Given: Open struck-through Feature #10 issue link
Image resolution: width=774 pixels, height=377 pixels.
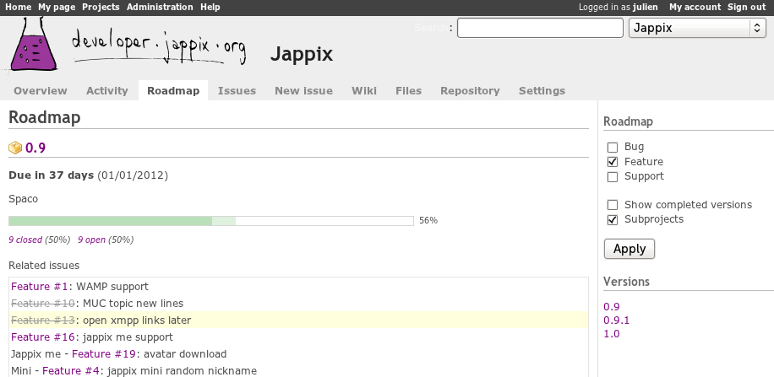Looking at the screenshot, I should (x=43, y=303).
